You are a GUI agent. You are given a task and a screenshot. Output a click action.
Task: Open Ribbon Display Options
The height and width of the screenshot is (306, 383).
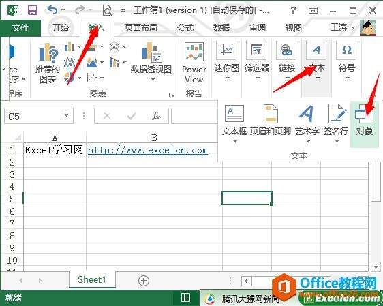pyautogui.click(x=313, y=10)
